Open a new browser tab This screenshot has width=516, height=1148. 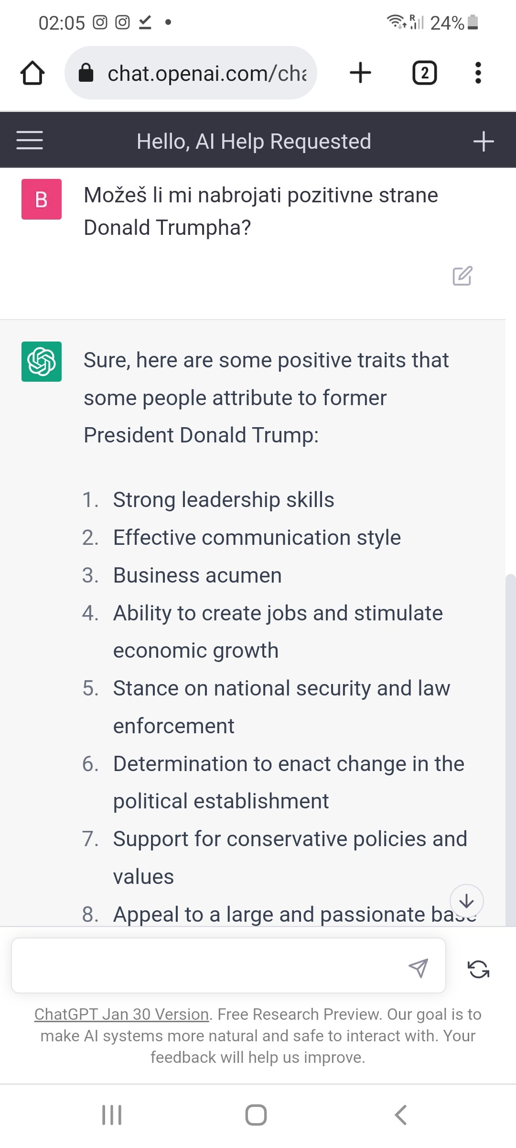pyautogui.click(x=360, y=73)
